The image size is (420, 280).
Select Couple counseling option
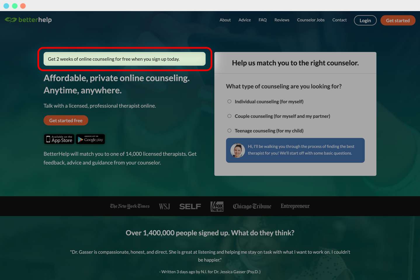tap(229, 116)
